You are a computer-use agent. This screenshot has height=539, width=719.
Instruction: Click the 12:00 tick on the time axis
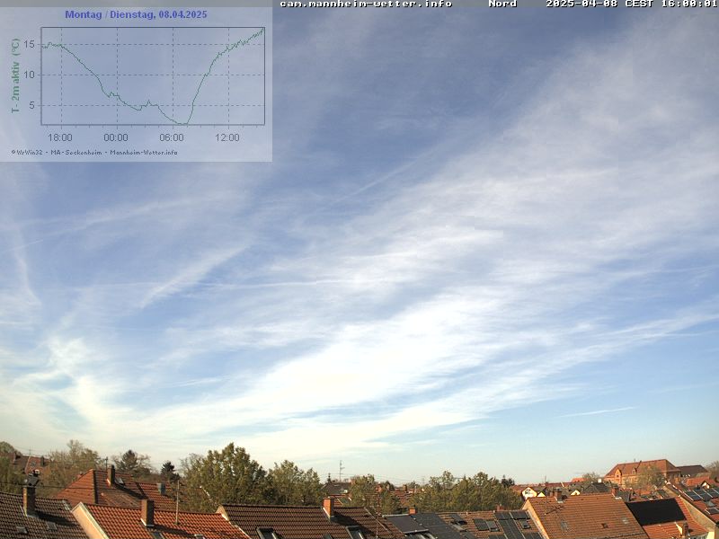click(227, 137)
